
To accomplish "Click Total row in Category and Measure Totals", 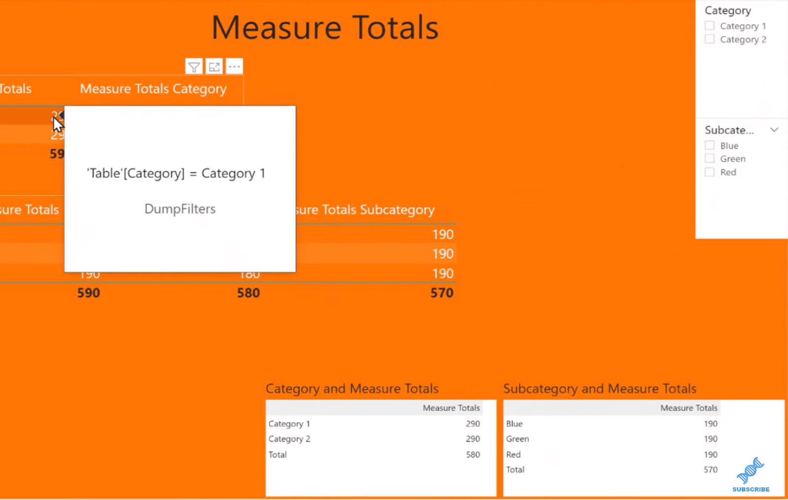I will (x=374, y=455).
